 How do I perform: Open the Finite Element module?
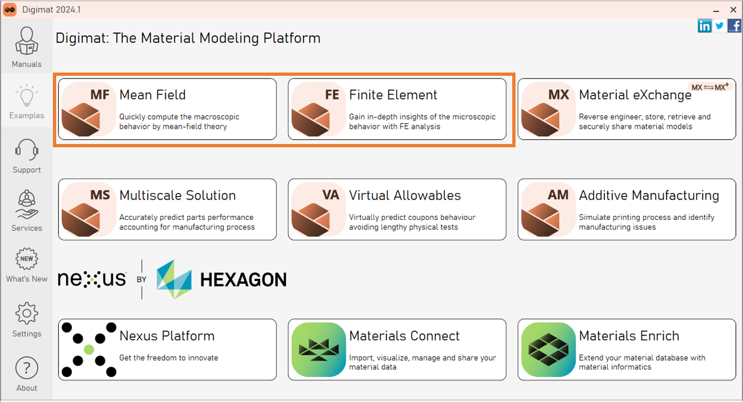pyautogui.click(x=397, y=109)
